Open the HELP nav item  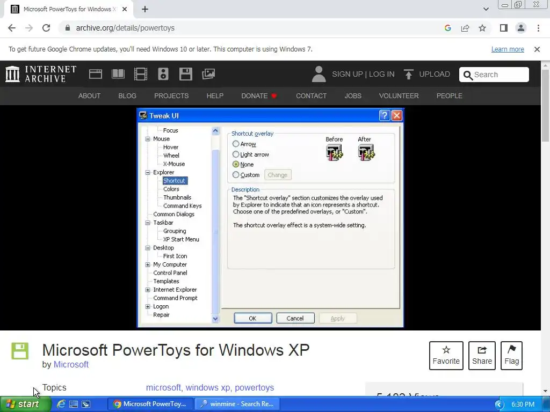(x=215, y=95)
